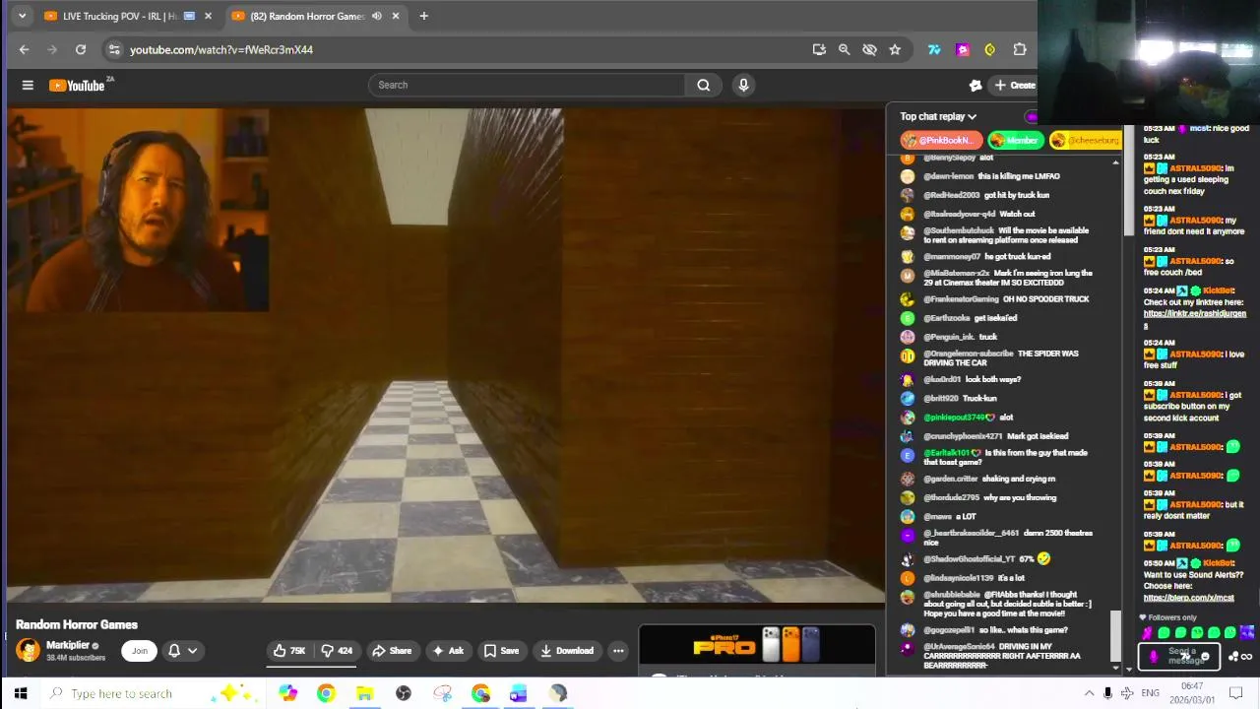The image size is (1260, 709).
Task: Dislike the video with thumbs down
Action: 338,650
